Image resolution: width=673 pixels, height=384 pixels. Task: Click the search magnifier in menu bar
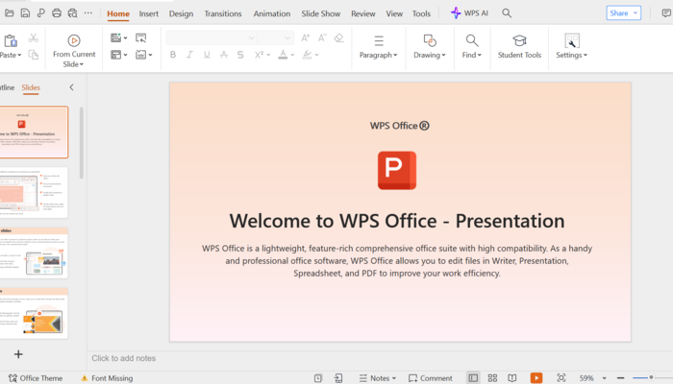[507, 13]
